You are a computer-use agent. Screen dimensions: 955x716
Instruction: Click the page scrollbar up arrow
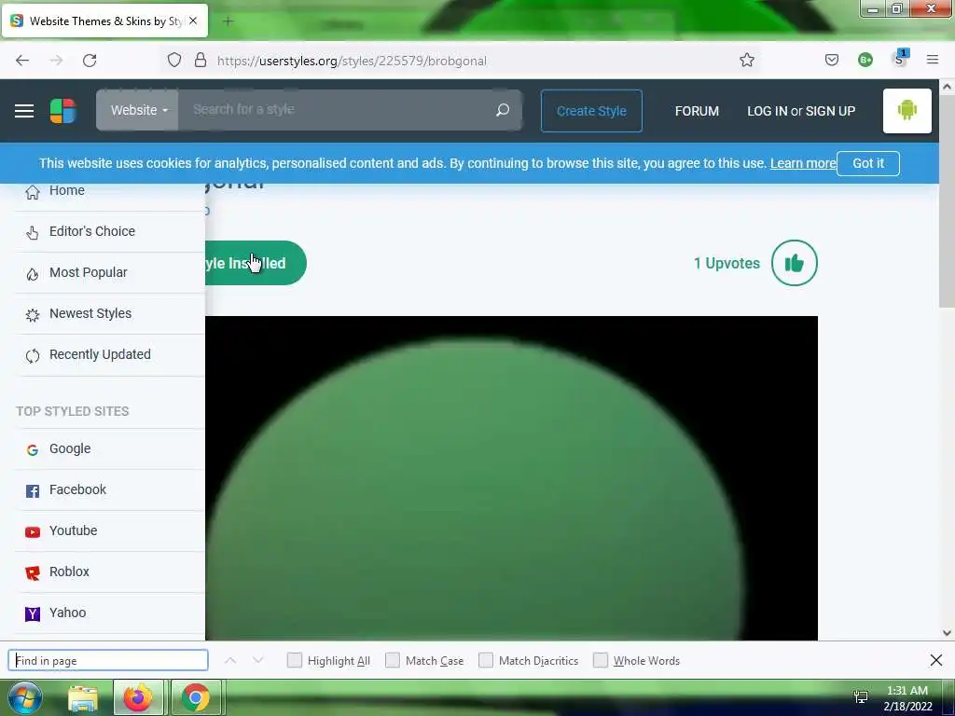click(947, 87)
